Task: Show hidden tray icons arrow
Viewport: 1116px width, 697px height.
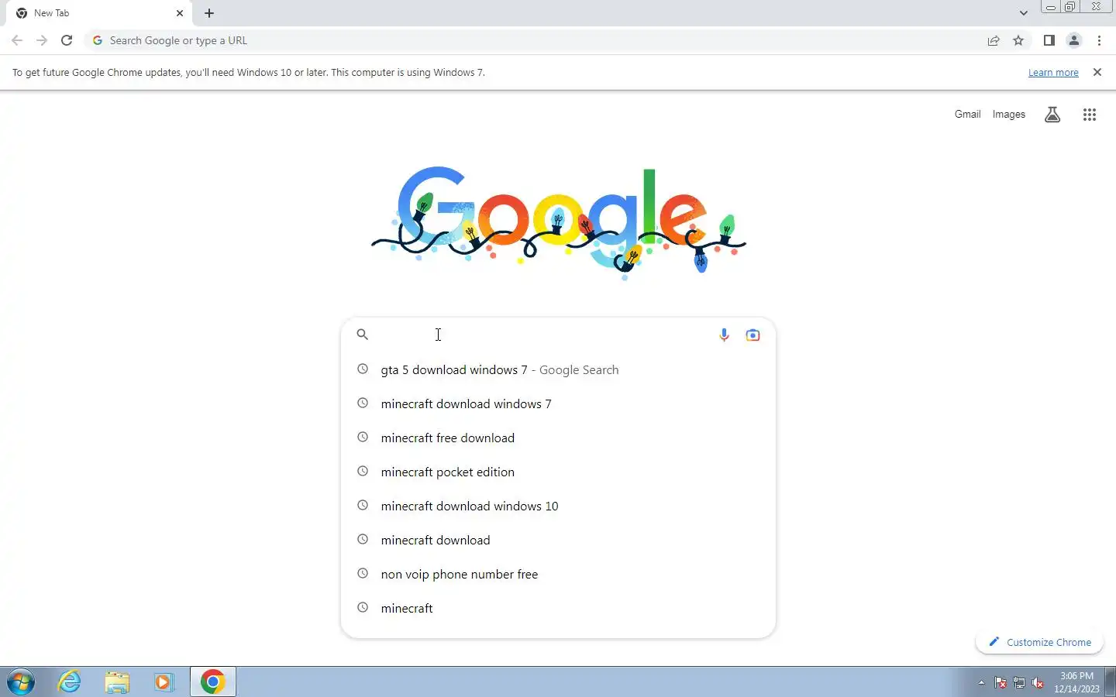Action: pos(981,682)
